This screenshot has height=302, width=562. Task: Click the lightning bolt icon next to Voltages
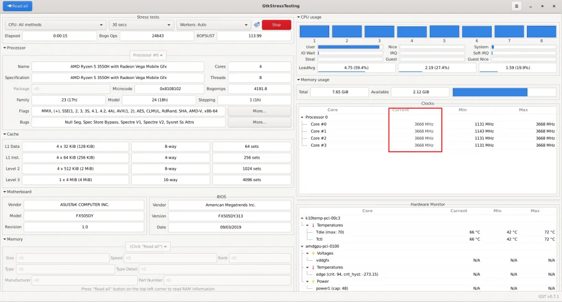point(313,253)
